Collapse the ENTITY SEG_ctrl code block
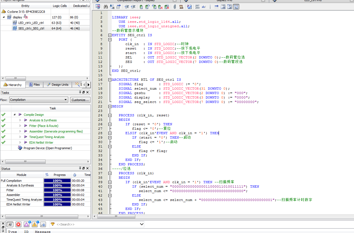The width and height of the screenshot is (354, 233). pos(110,35)
